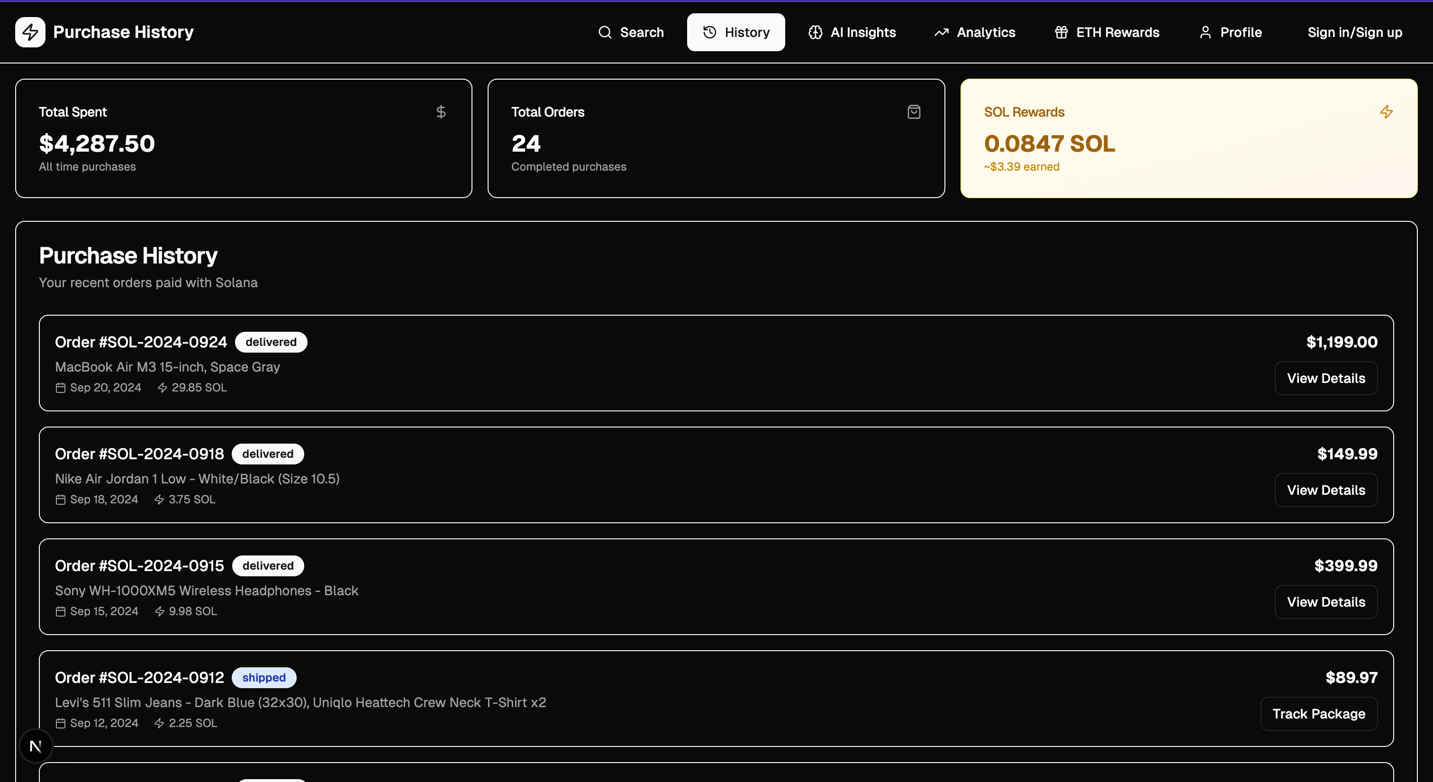1433x782 pixels.
Task: Click the calendar icon beside Sep 20, 2024
Action: click(61, 388)
